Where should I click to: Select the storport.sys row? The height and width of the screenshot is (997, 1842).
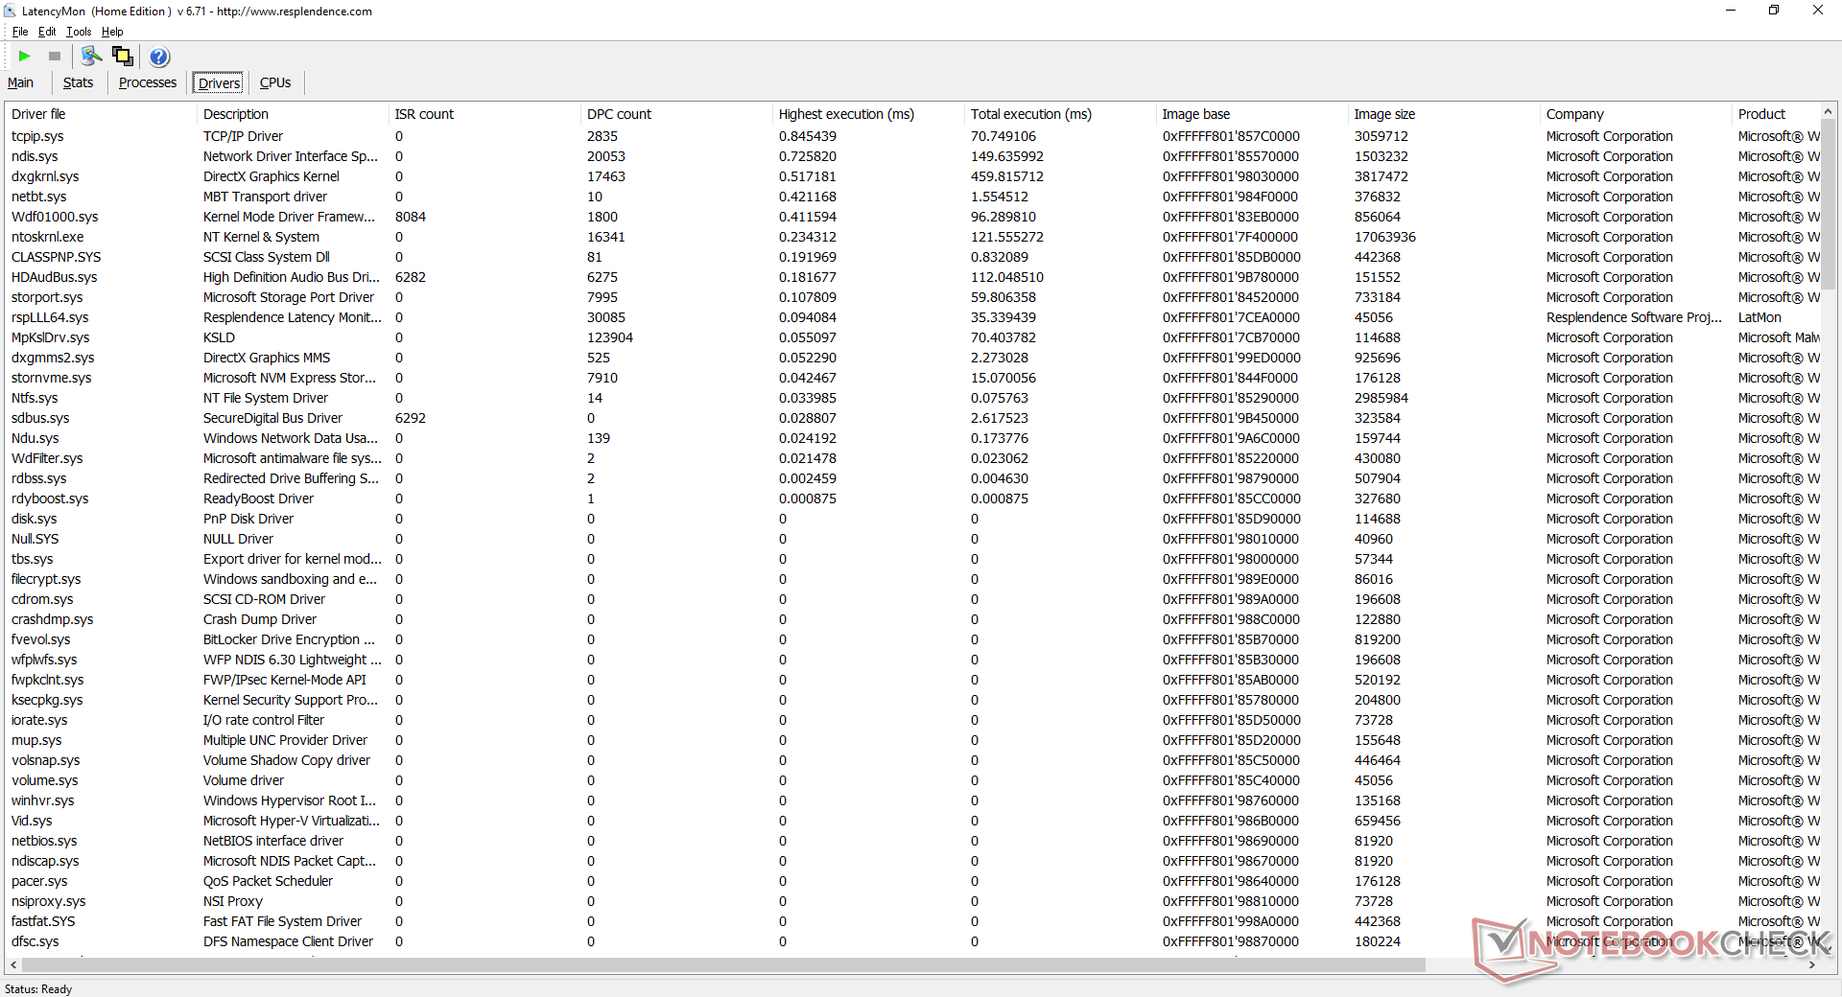[x=912, y=297]
